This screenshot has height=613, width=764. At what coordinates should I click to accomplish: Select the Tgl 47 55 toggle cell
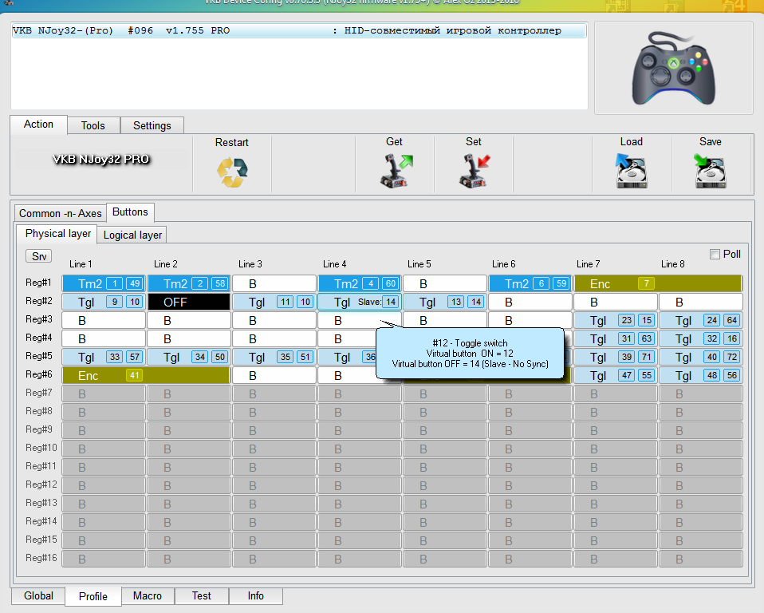(x=616, y=375)
